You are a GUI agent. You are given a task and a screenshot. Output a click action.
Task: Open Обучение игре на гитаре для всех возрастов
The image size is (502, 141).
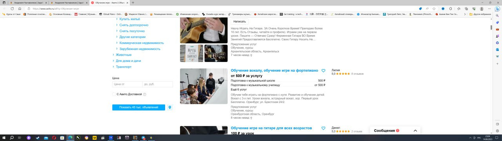(x=271, y=128)
